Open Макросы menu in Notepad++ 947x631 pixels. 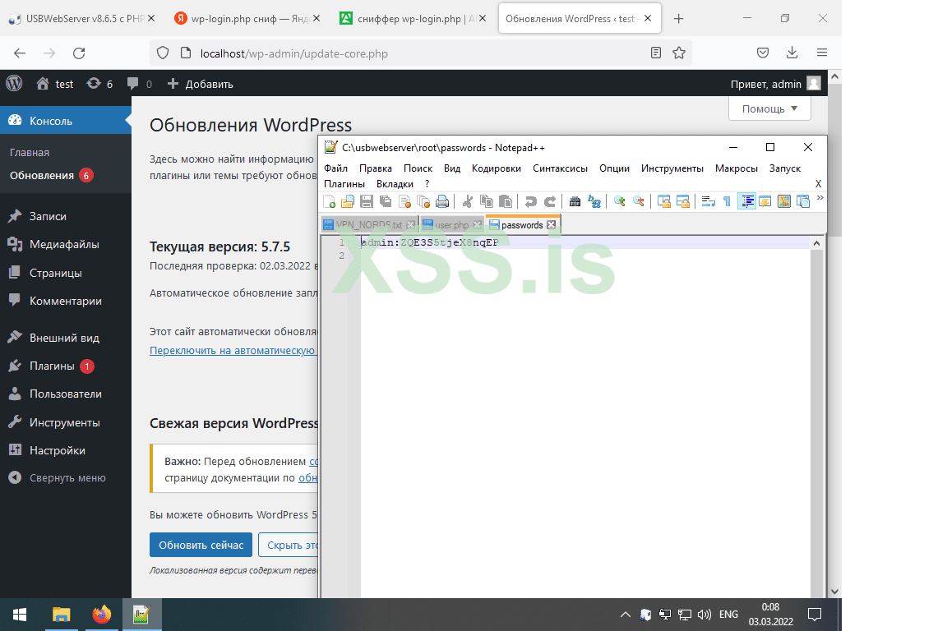(737, 168)
